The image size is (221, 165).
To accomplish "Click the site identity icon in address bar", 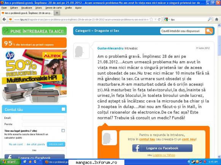I will pos(10,19).
